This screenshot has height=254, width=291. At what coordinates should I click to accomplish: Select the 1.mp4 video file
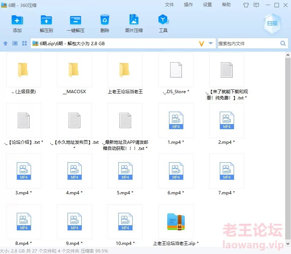pos(176,124)
